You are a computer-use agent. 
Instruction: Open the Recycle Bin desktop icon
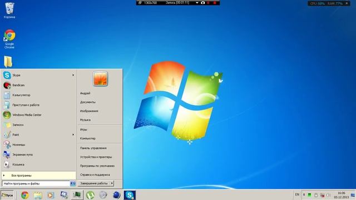(9, 10)
